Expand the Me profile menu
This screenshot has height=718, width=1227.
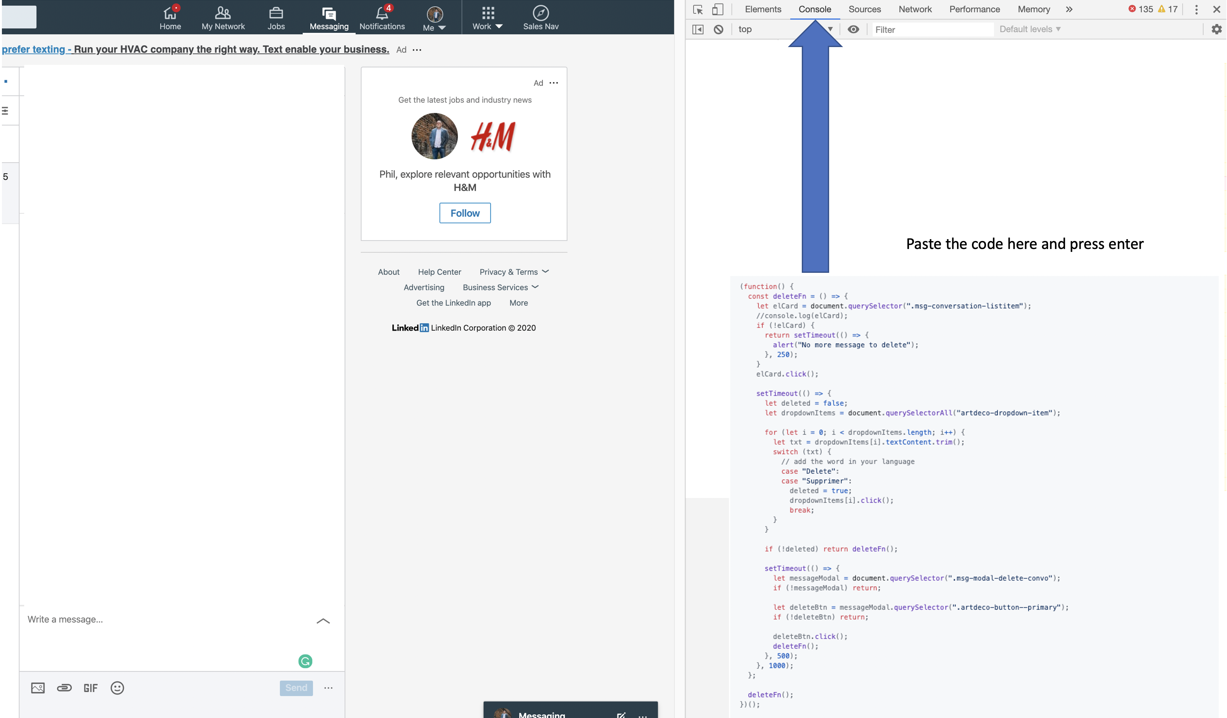tap(434, 18)
